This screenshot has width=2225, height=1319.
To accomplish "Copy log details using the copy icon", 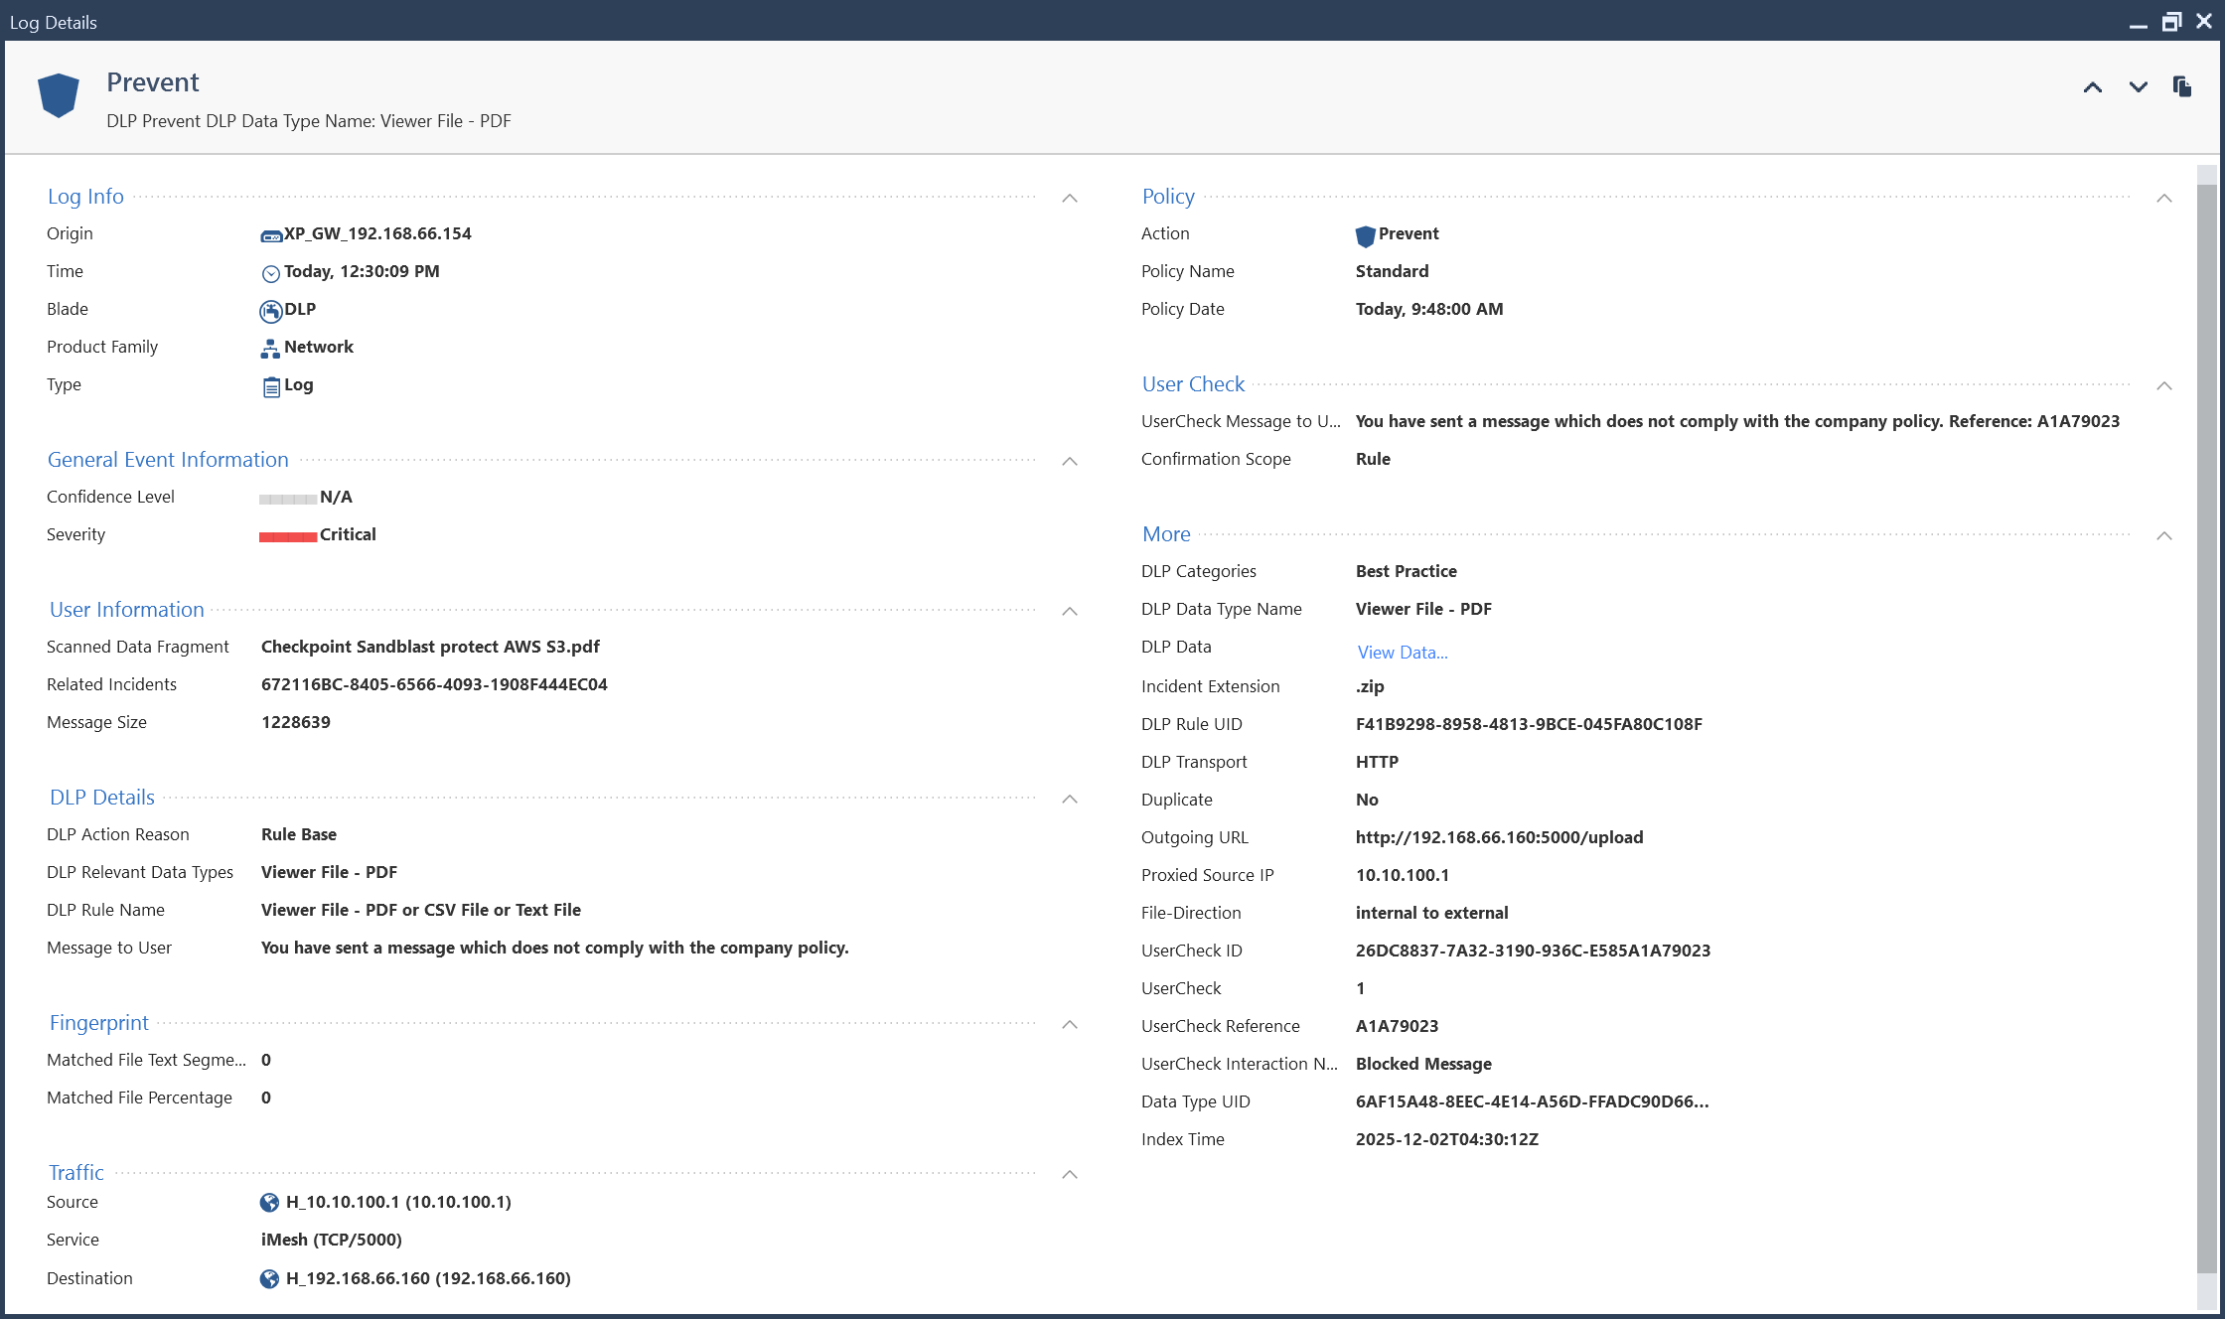I will [x=2181, y=87].
